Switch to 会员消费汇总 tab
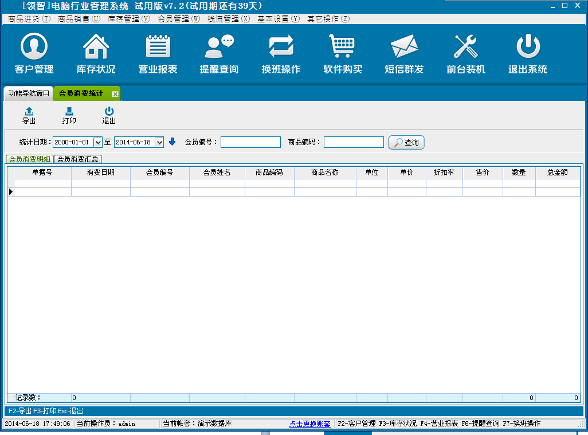The height and width of the screenshot is (435, 588). tap(77, 159)
